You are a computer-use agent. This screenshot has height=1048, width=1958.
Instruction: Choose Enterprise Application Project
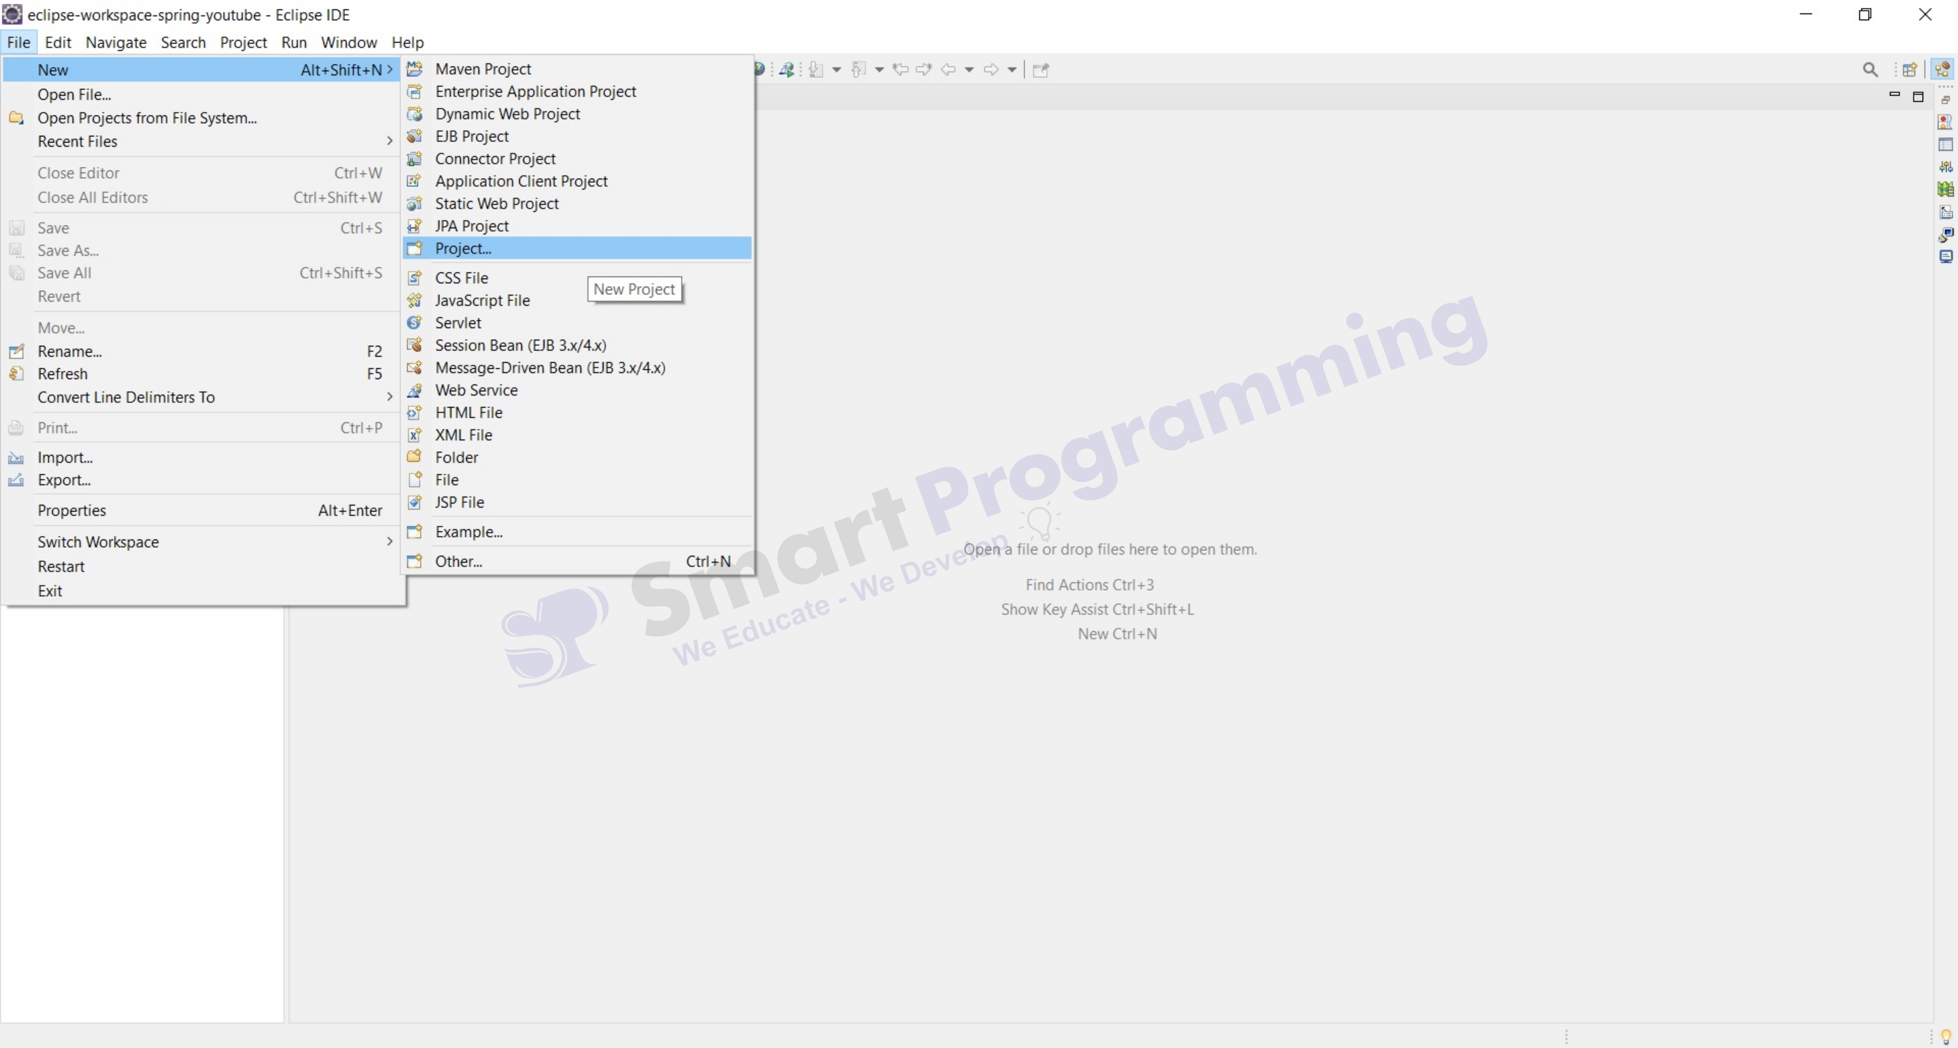578,91
